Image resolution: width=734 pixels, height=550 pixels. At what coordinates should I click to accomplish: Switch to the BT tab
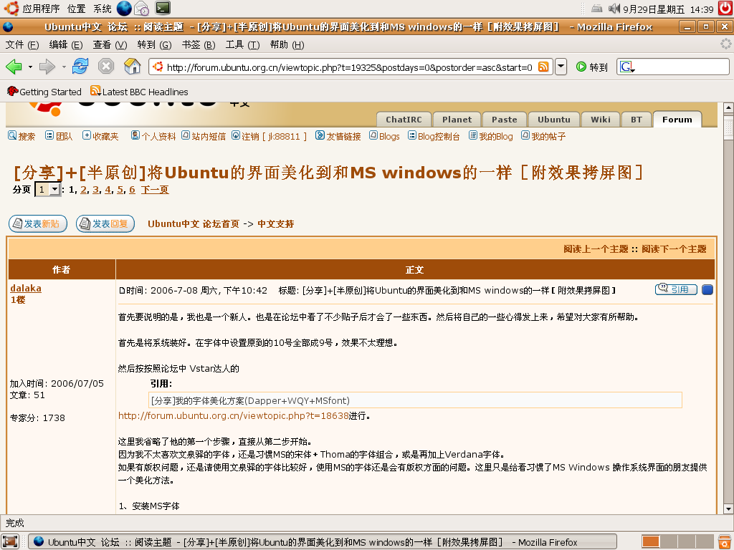637,120
